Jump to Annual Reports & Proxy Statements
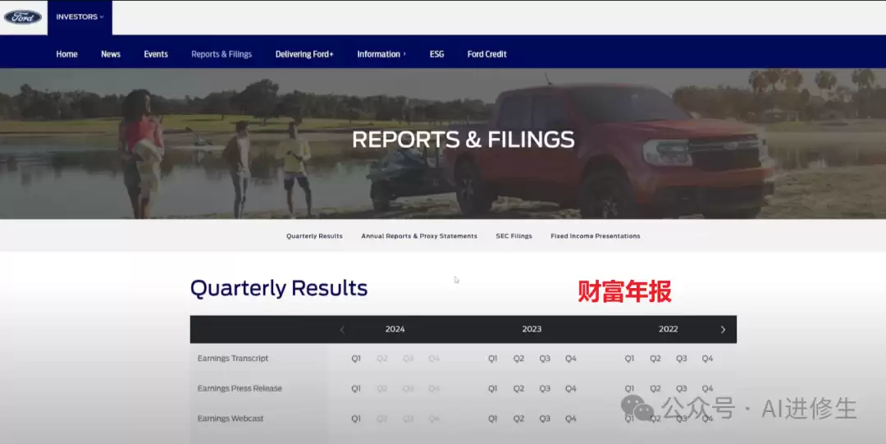The image size is (886, 444). [x=419, y=236]
